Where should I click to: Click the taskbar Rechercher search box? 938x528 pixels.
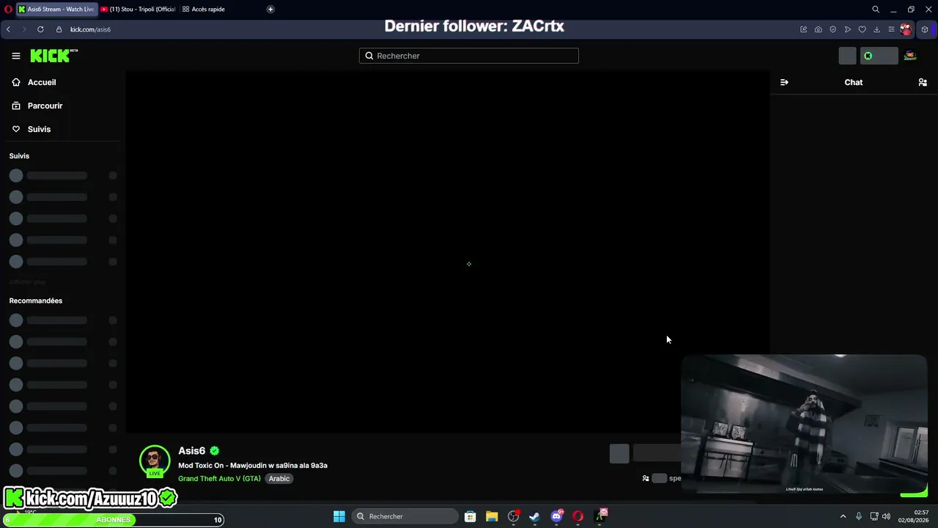[x=405, y=516]
